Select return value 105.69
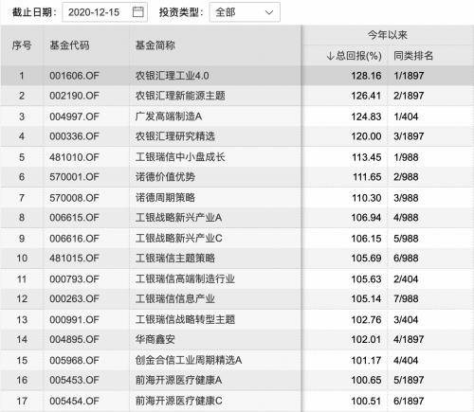This screenshot has width=474, height=412. 366,259
